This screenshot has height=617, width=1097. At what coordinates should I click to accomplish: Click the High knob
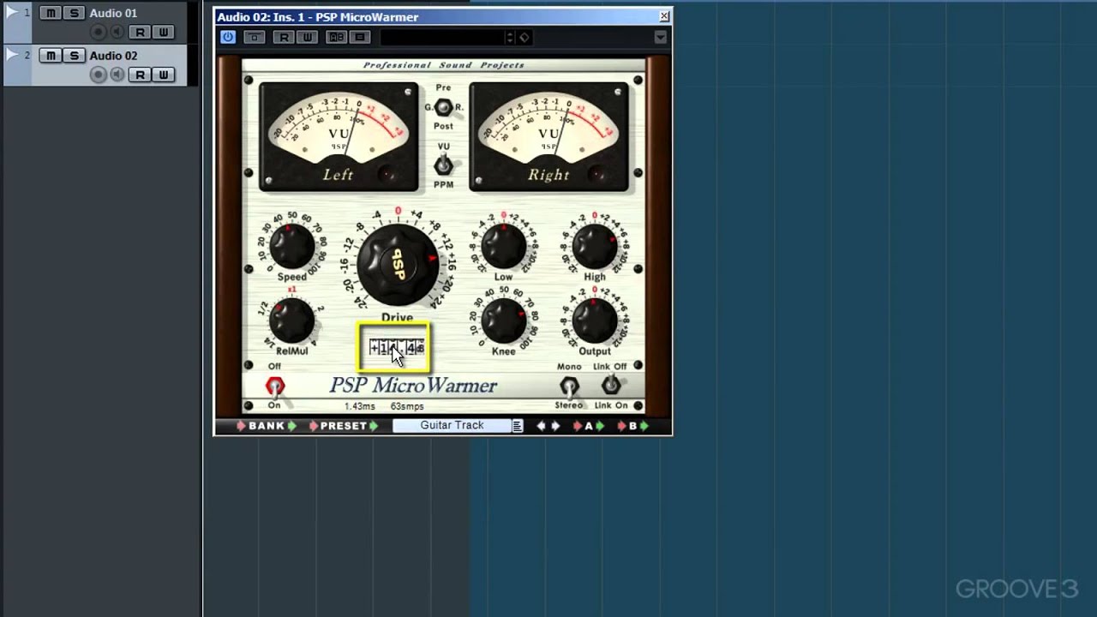594,247
